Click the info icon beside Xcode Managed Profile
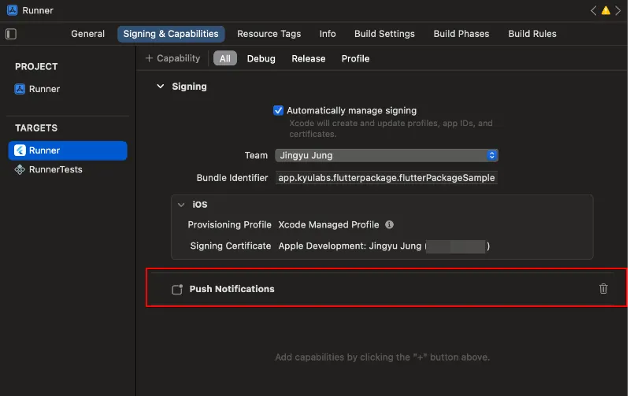Screen dimensions: 630x396 390,224
